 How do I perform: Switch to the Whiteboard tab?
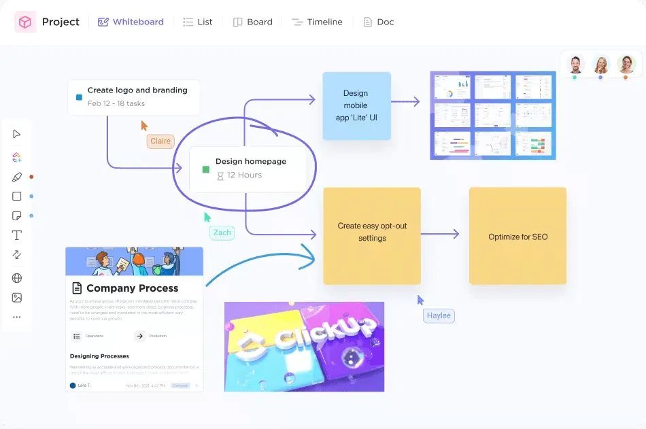point(131,22)
